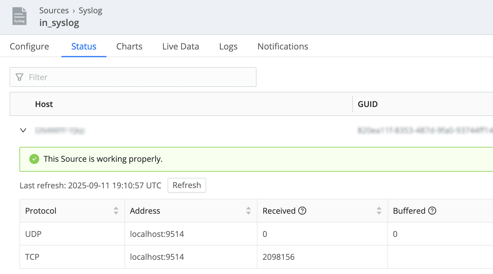Click the green checkmark status icon
This screenshot has height=274, width=493.
coord(34,159)
